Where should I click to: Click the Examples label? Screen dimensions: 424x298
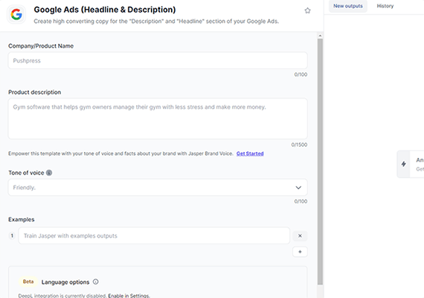coord(22,220)
